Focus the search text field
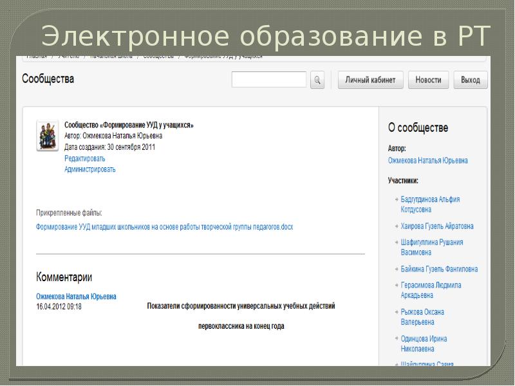Viewport: 515px width, 386px height. (x=268, y=80)
